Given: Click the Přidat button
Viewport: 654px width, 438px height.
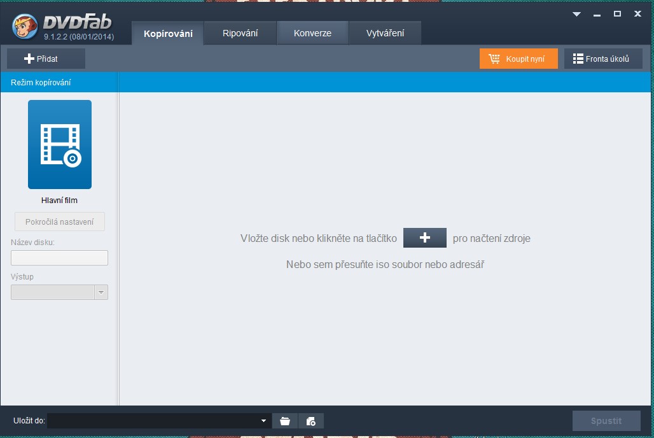Looking at the screenshot, I should click(x=46, y=59).
